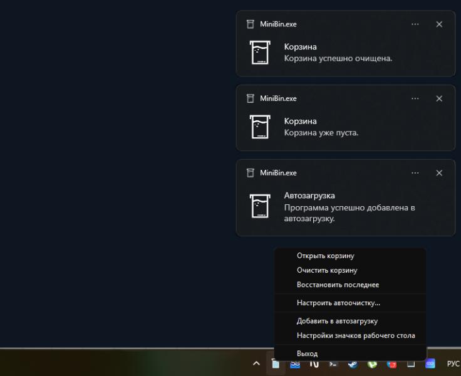The width and height of the screenshot is (461, 376).
Task: Click the green round tray icon
Action: tap(372, 364)
